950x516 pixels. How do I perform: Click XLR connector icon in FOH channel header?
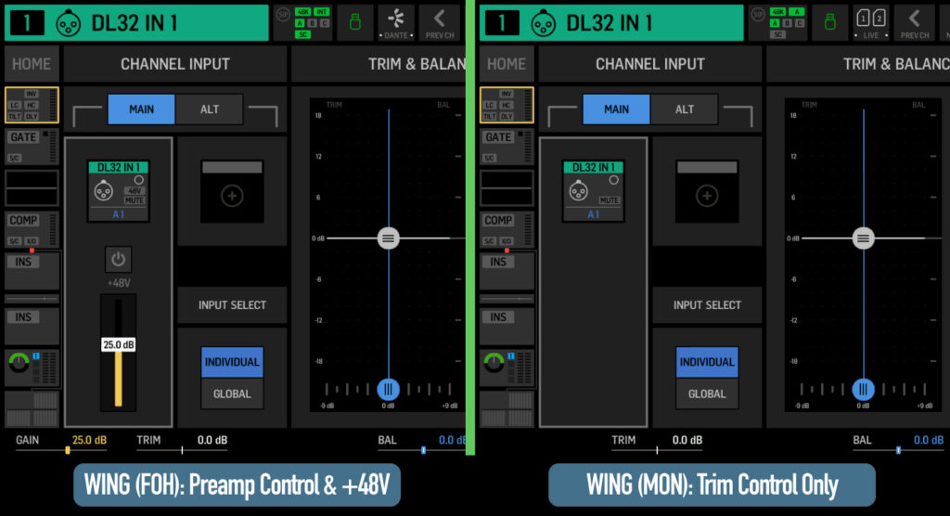pyautogui.click(x=69, y=23)
